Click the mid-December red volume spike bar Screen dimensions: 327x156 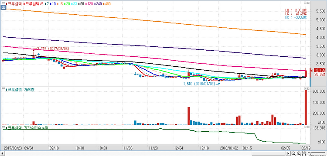(188, 116)
